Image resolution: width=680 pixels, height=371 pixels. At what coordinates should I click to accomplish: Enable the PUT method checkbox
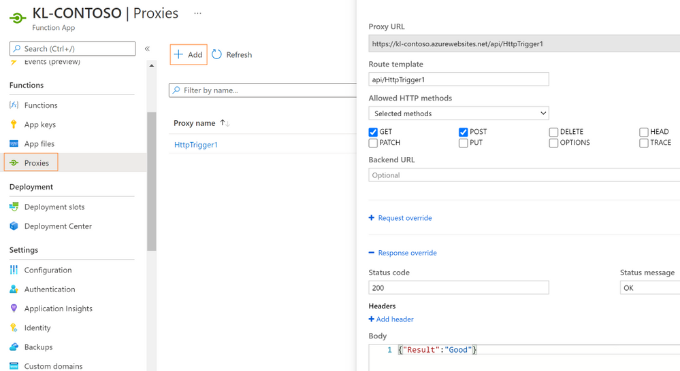[463, 143]
